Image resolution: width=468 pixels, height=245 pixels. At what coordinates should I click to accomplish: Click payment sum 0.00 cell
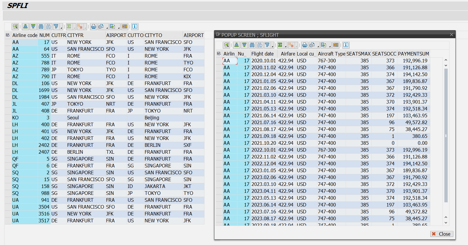click(x=414, y=143)
